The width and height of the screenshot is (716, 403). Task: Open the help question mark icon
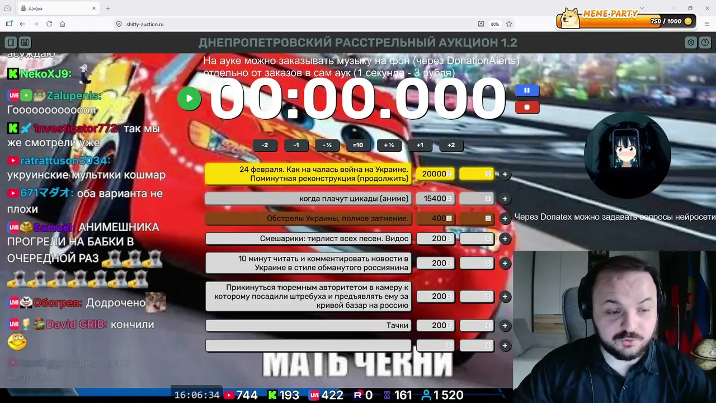[704, 43]
